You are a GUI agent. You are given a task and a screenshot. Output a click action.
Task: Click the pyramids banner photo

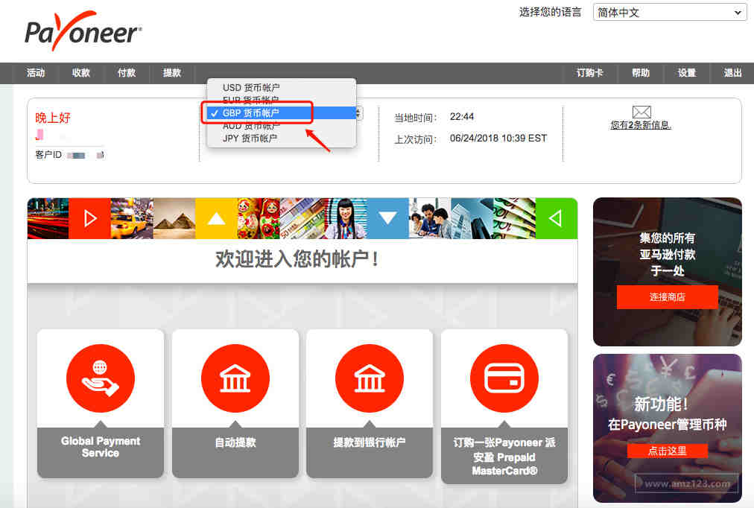pos(174,218)
